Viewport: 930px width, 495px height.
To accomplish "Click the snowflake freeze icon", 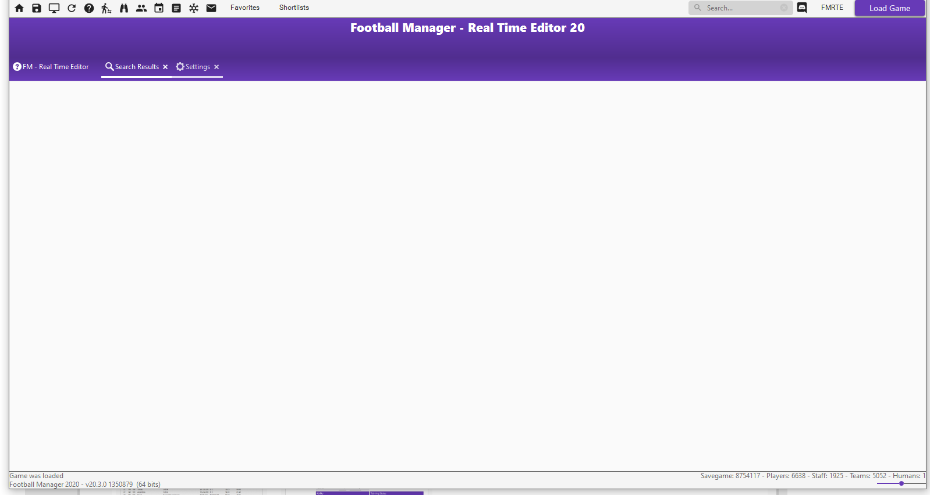I will point(194,8).
